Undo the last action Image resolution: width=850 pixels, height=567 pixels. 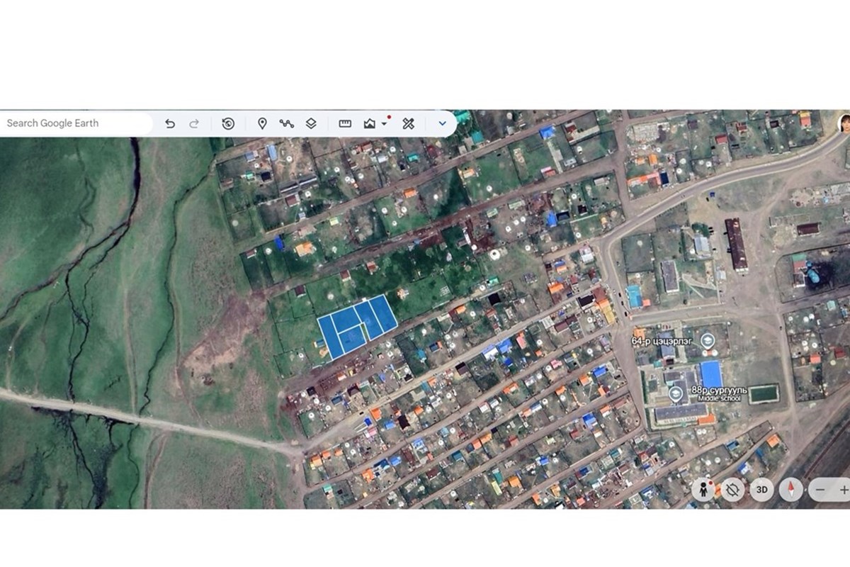coord(170,123)
